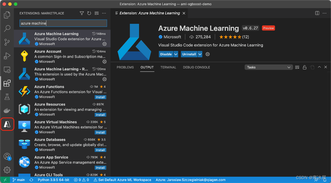Switch to the DEBUG CONSOLE tab

point(197,67)
